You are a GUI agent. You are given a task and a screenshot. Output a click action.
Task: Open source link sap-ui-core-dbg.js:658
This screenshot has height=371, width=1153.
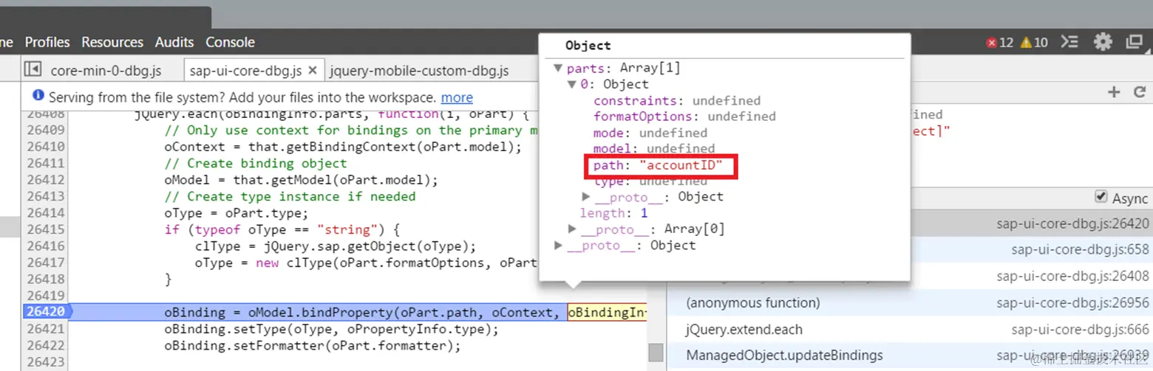(1081, 249)
